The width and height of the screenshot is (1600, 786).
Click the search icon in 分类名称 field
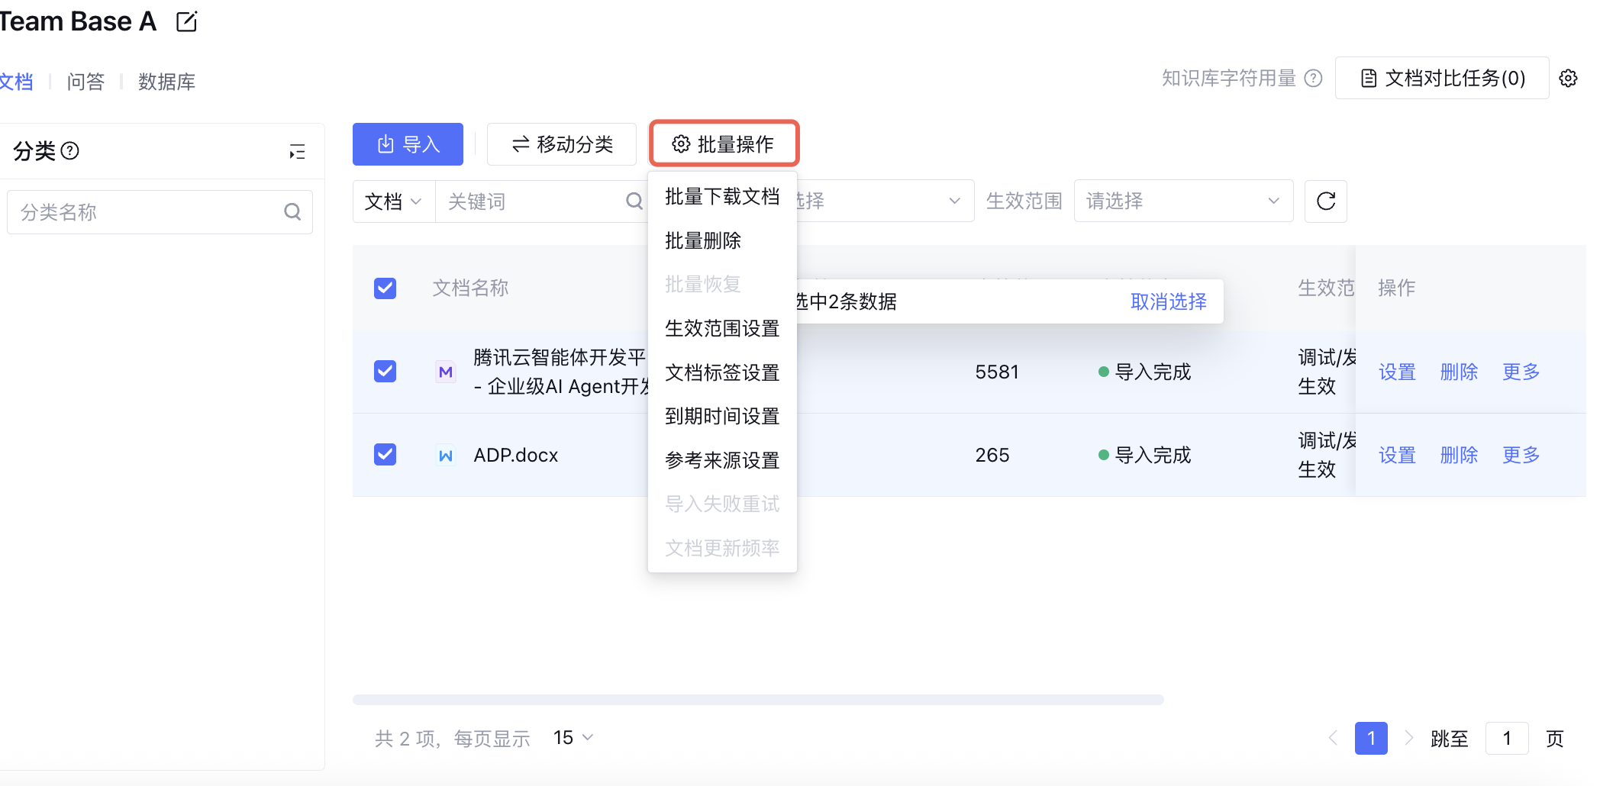[x=292, y=211]
